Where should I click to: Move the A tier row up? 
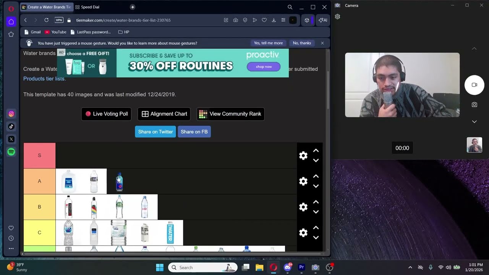pos(316,176)
